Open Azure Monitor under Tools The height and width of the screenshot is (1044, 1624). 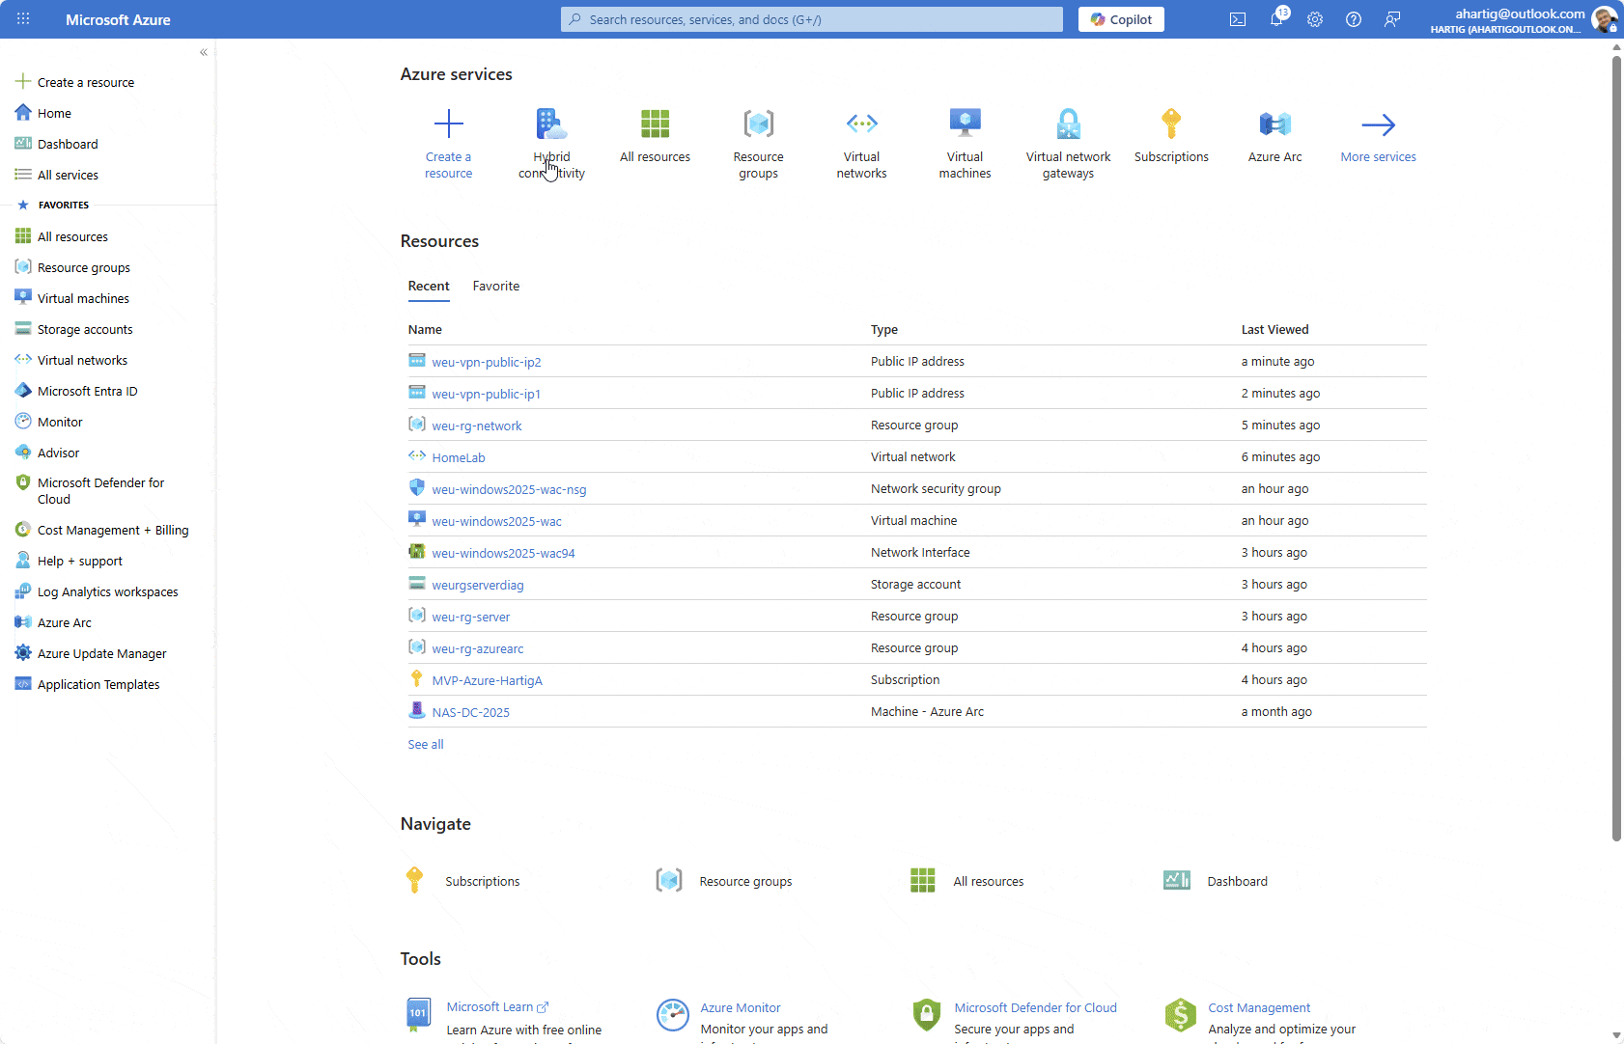pyautogui.click(x=741, y=1007)
